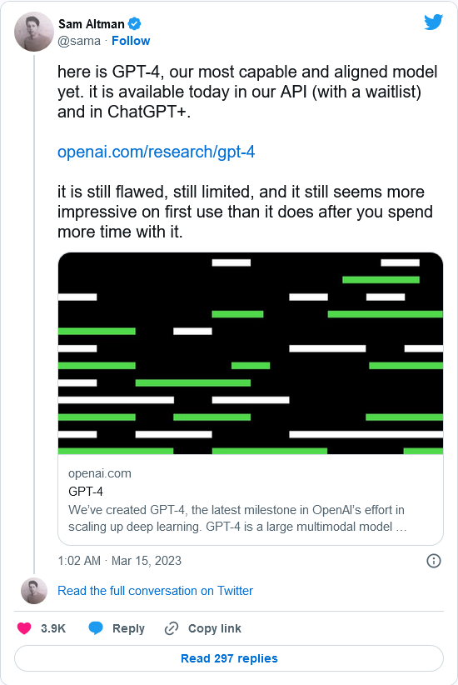Click the Copy link label

(214, 628)
